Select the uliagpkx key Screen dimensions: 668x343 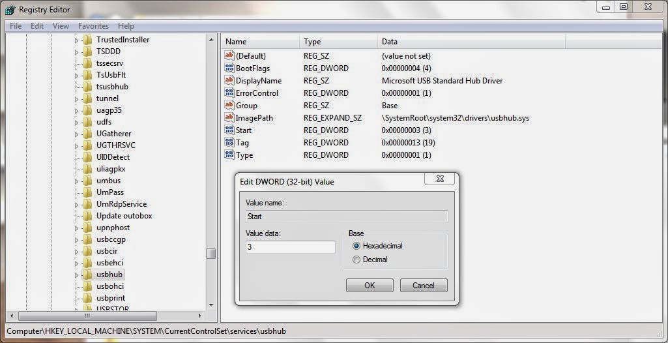pos(111,169)
